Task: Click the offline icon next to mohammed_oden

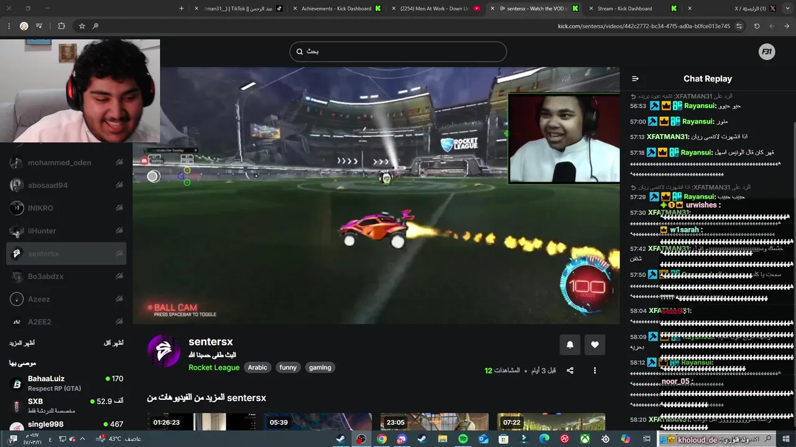Action: pos(119,163)
